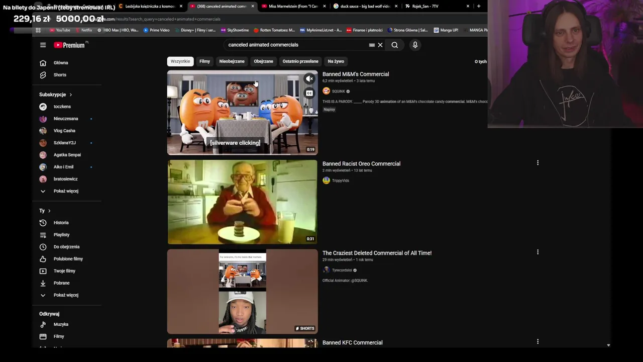Viewport: 643px width, 362px height.
Task: Select the Ostatnio przesłane filter chip
Action: pyautogui.click(x=300, y=61)
